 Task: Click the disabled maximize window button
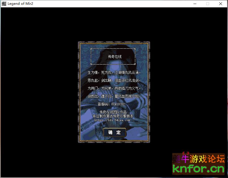tap(208, 4)
